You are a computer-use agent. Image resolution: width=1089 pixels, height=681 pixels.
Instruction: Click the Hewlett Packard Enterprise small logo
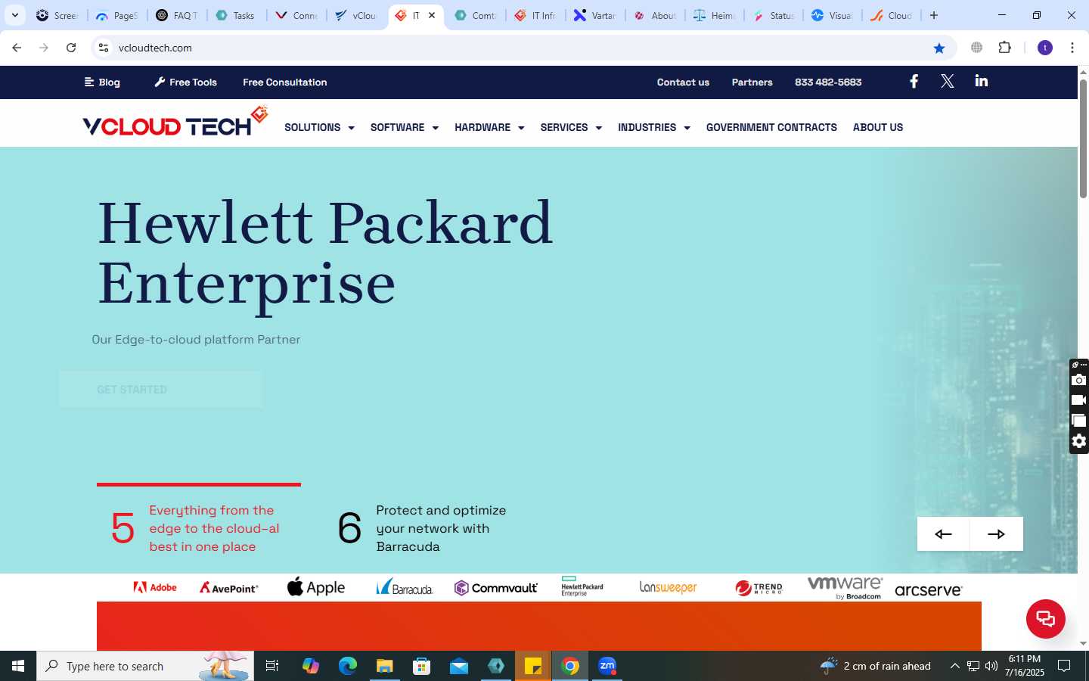click(582, 586)
